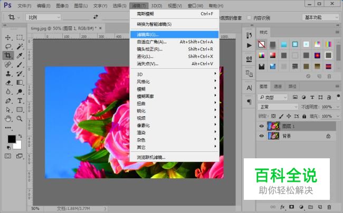The width and height of the screenshot is (343, 213).
Task: Enable the 内容识别 checkbox
Action: [x=249, y=17]
